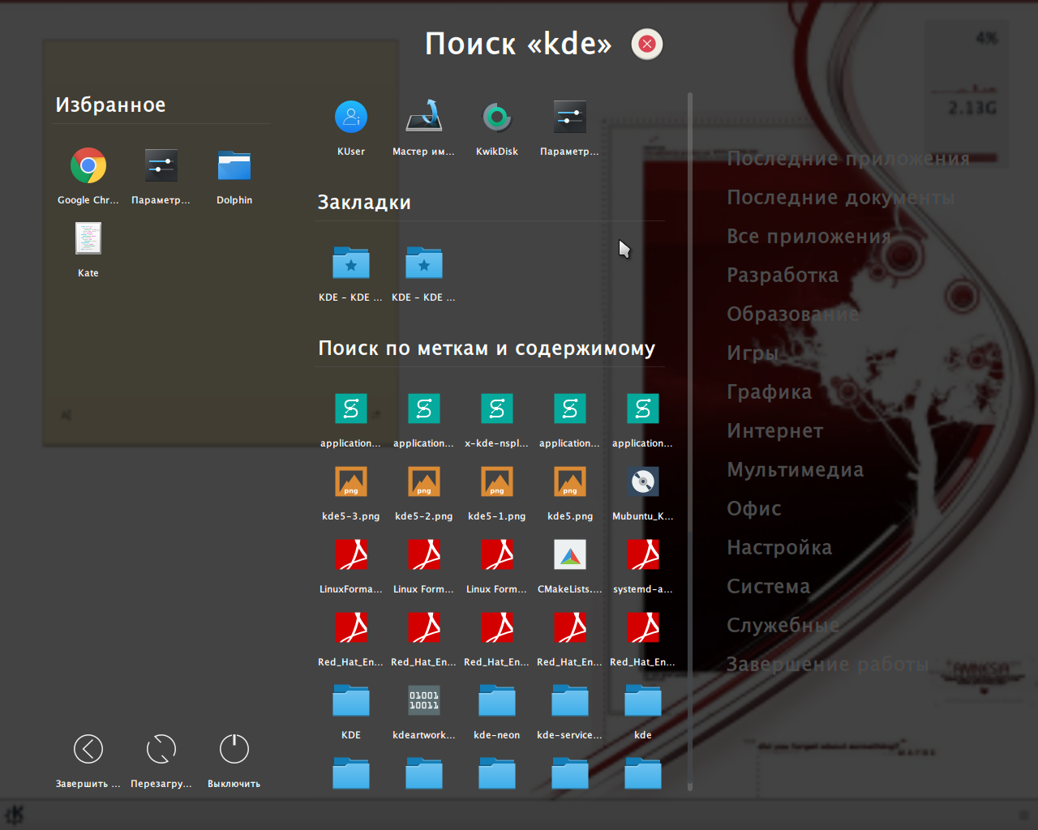Open KwikDisk from search results
The image size is (1038, 830).
[x=496, y=118]
